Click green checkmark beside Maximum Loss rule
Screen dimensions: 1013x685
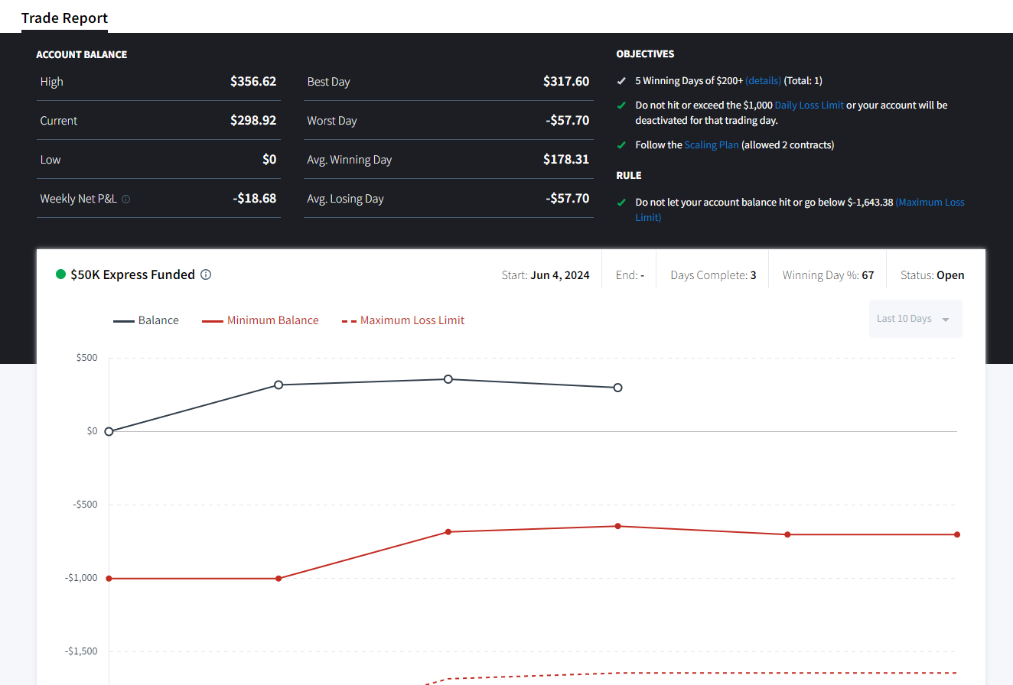(x=621, y=203)
